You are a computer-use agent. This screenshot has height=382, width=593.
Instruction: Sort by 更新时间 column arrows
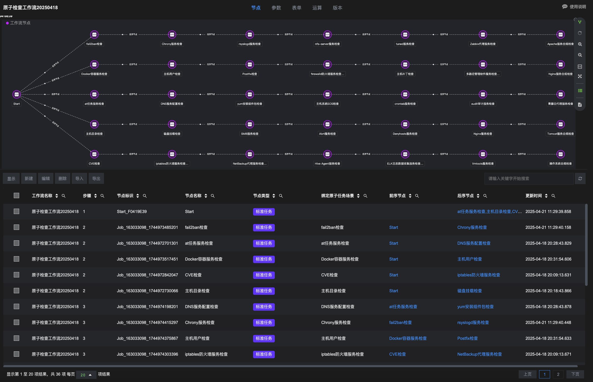546,196
